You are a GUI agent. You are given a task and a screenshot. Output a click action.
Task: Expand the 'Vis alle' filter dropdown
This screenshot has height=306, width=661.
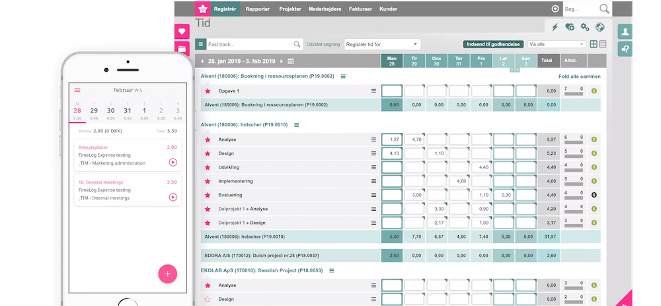[557, 44]
